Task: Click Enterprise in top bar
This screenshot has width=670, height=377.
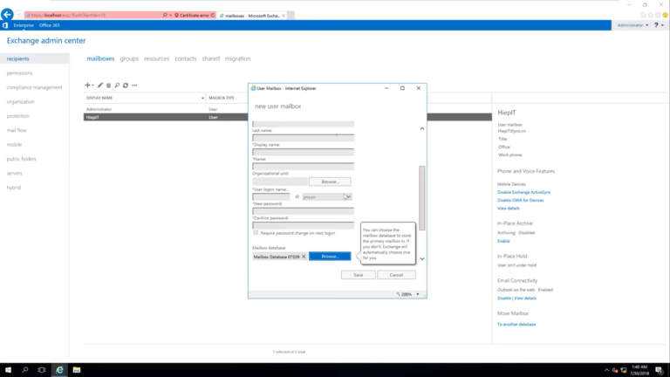Action: [24, 25]
